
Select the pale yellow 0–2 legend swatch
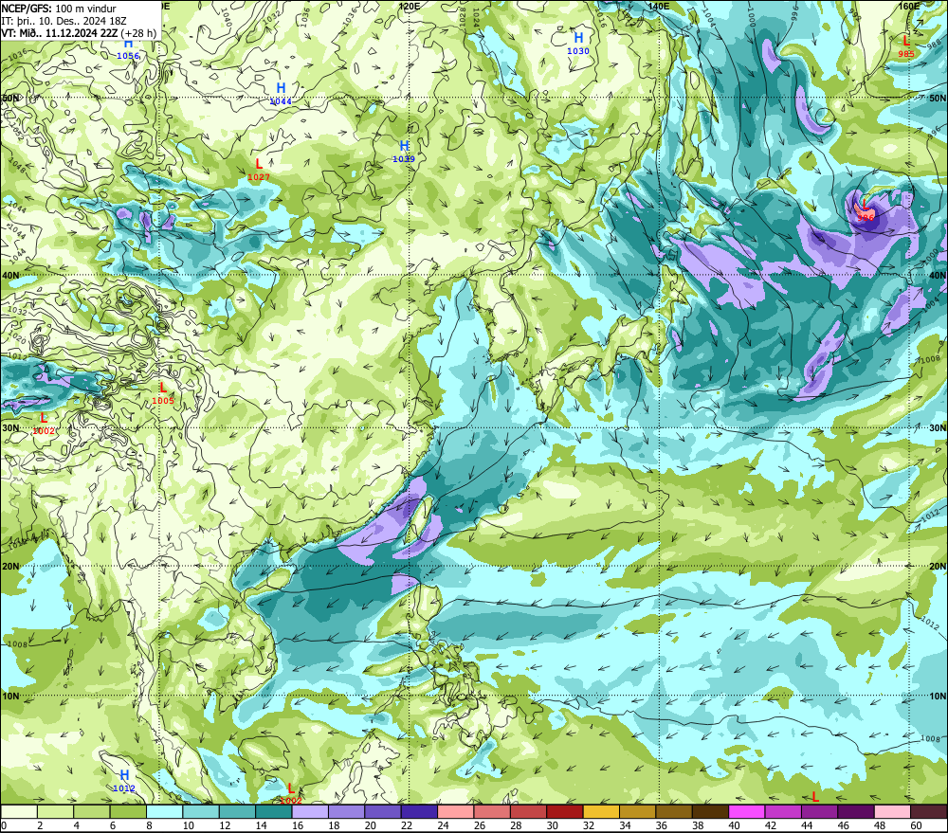[19, 811]
